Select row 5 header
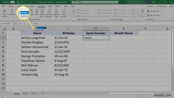The image size is (174, 98). [x=3, y=52]
